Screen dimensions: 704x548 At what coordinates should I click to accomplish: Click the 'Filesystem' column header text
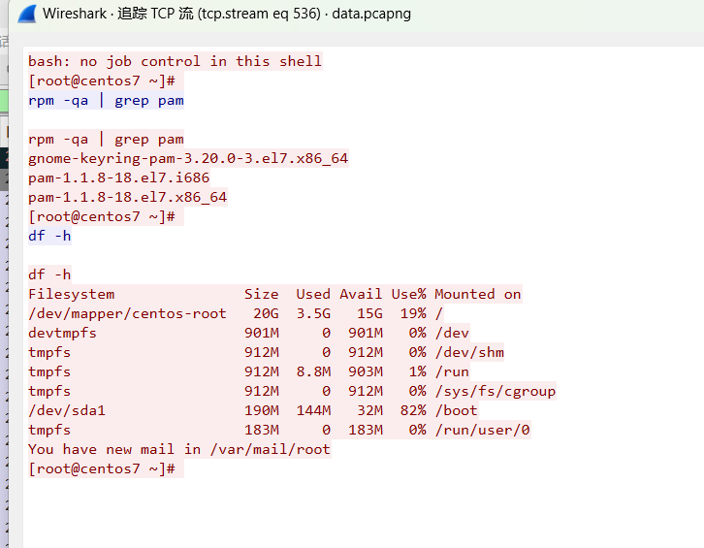click(72, 294)
